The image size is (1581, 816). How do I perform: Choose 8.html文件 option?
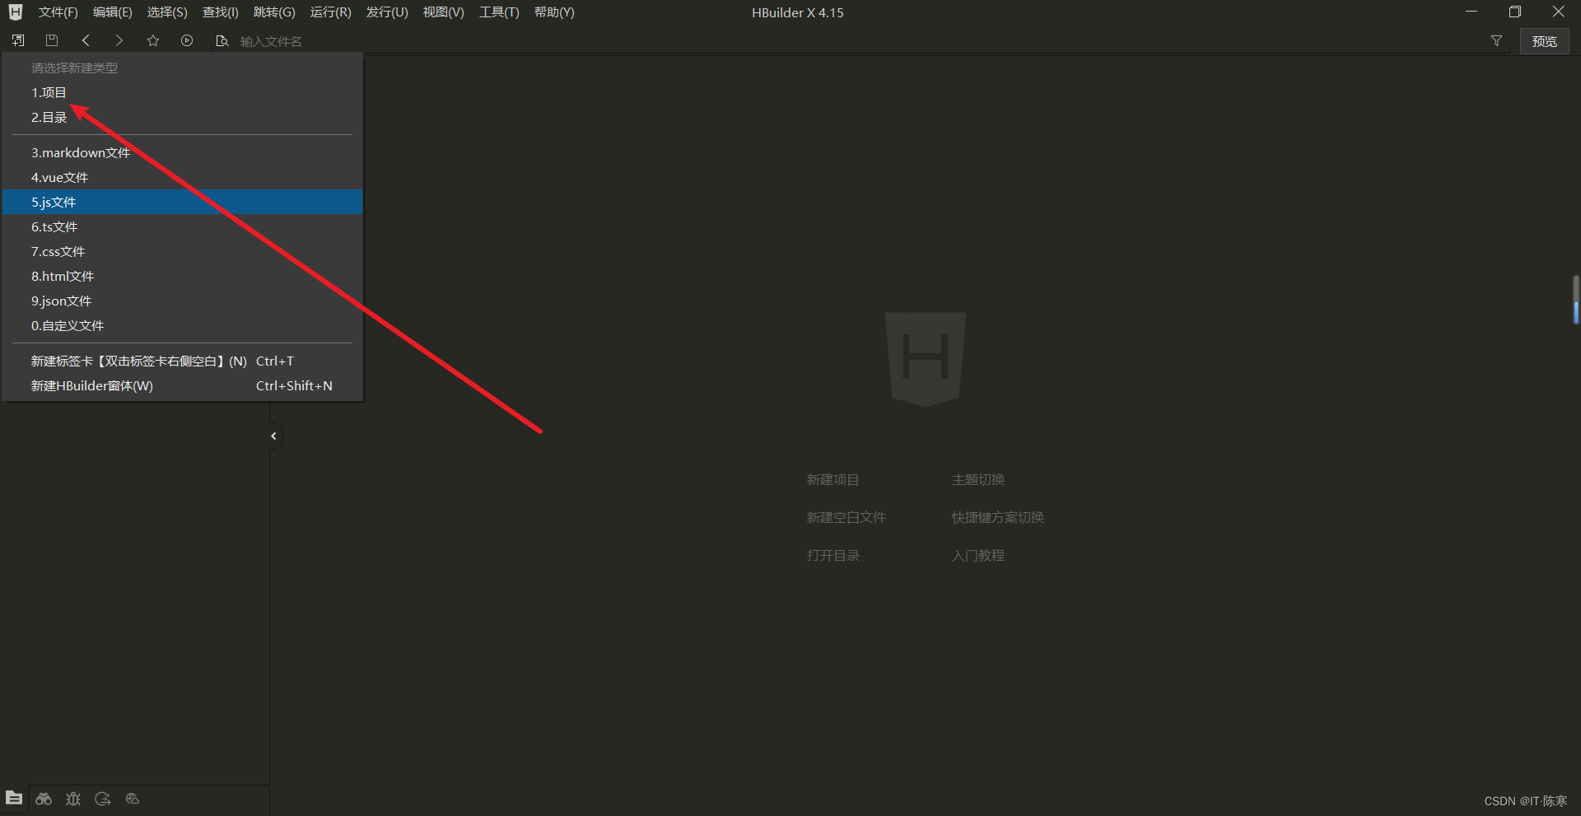(x=182, y=276)
